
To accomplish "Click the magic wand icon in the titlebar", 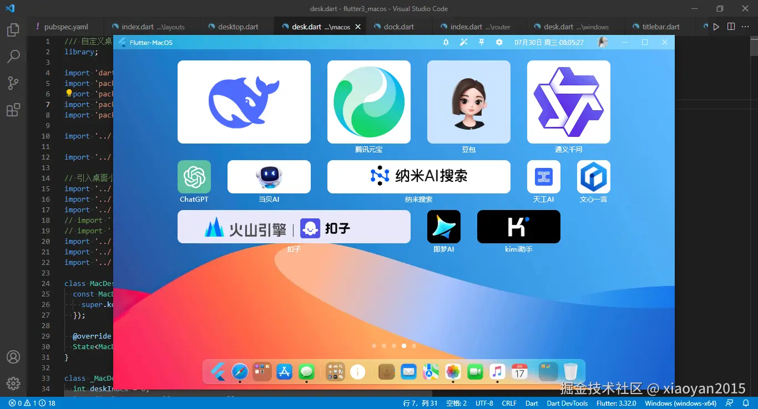I will pos(464,42).
